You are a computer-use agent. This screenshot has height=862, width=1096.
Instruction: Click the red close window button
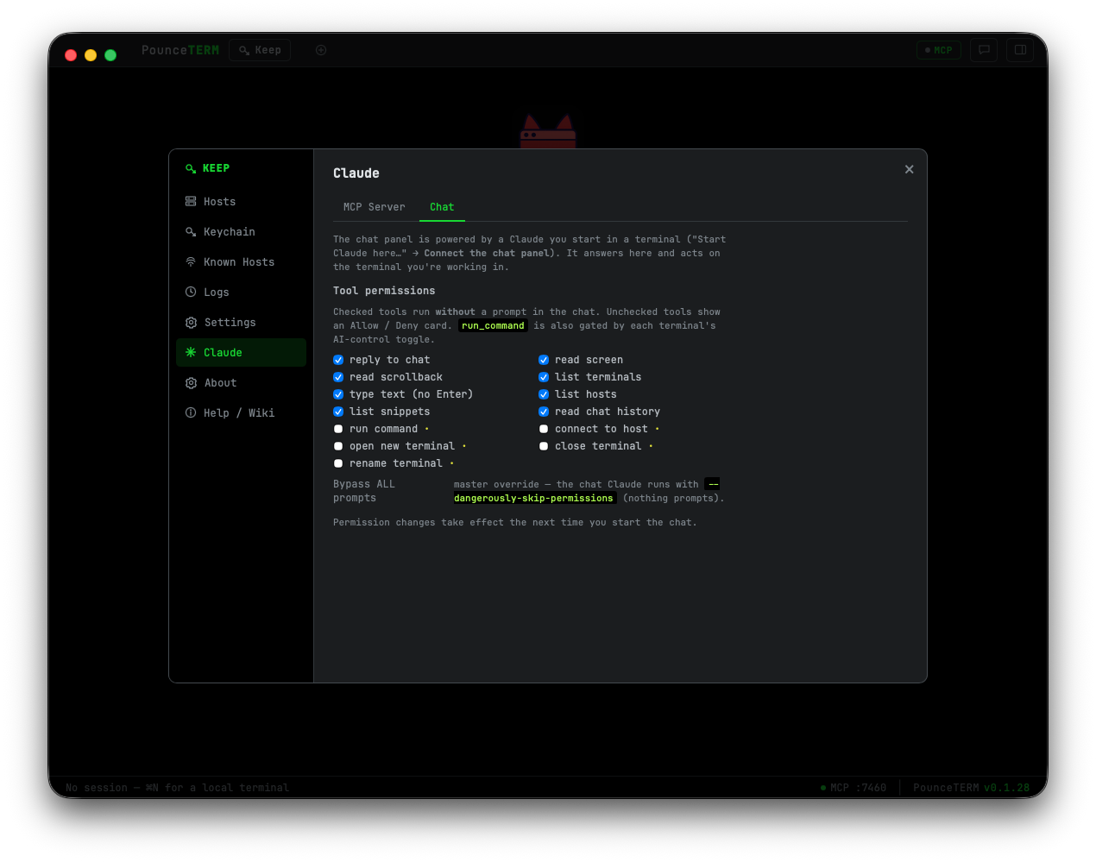71,55
